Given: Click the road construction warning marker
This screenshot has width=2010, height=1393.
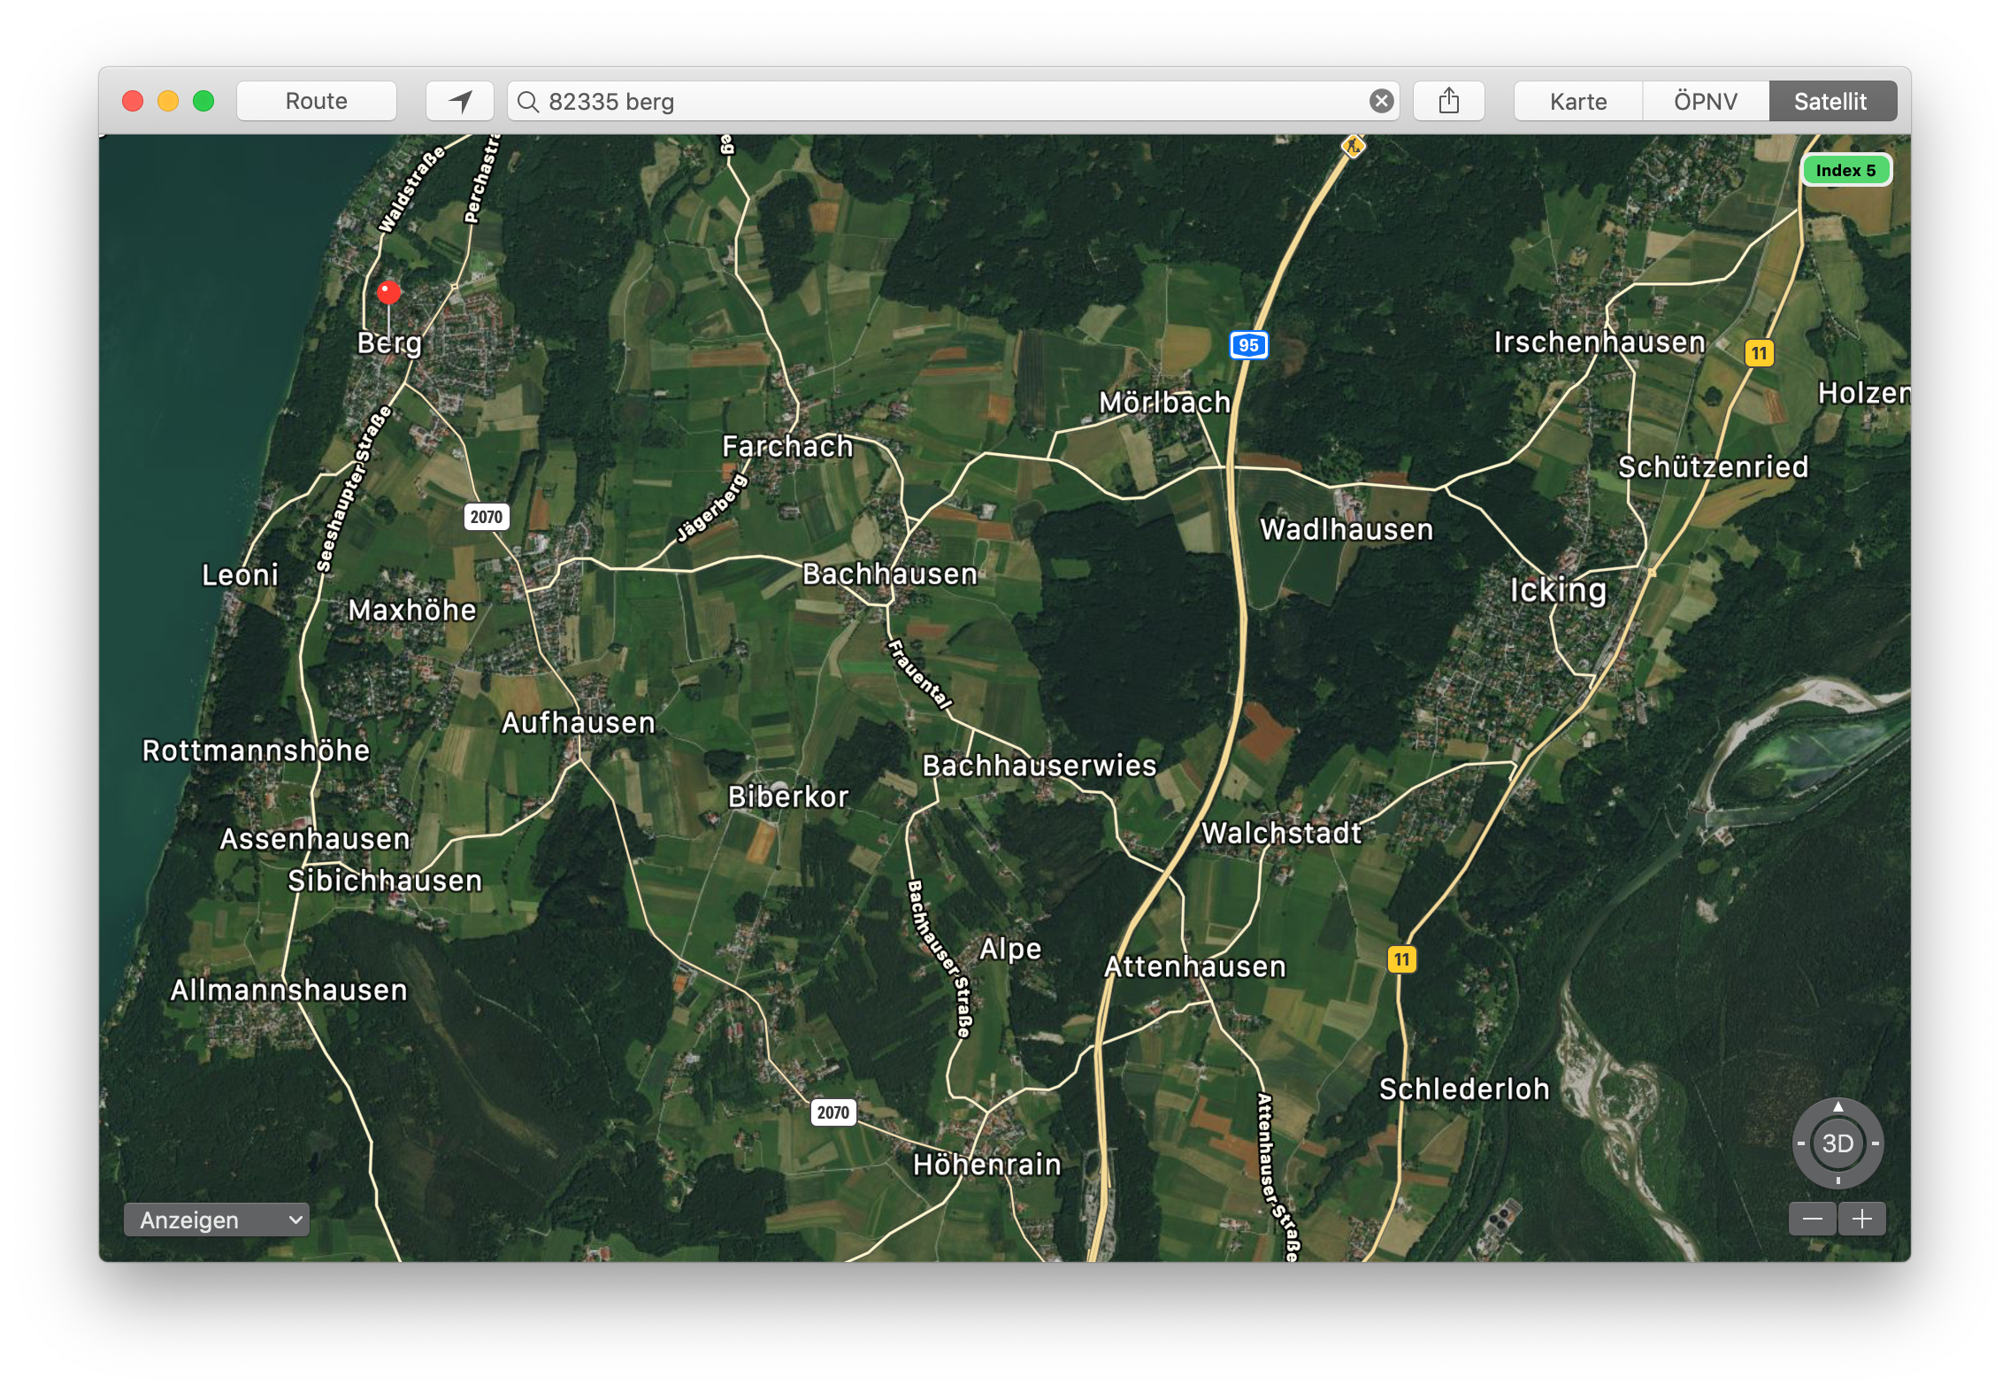Looking at the screenshot, I should pyautogui.click(x=1353, y=146).
